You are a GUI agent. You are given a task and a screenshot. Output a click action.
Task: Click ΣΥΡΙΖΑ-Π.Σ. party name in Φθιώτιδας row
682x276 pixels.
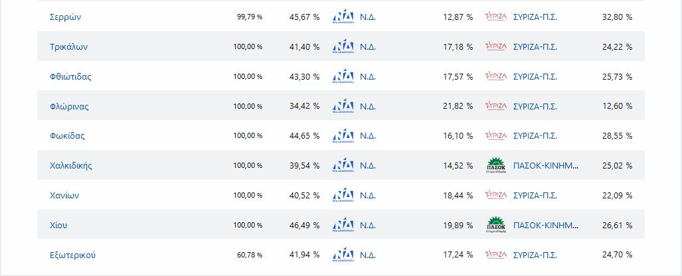pos(535,76)
